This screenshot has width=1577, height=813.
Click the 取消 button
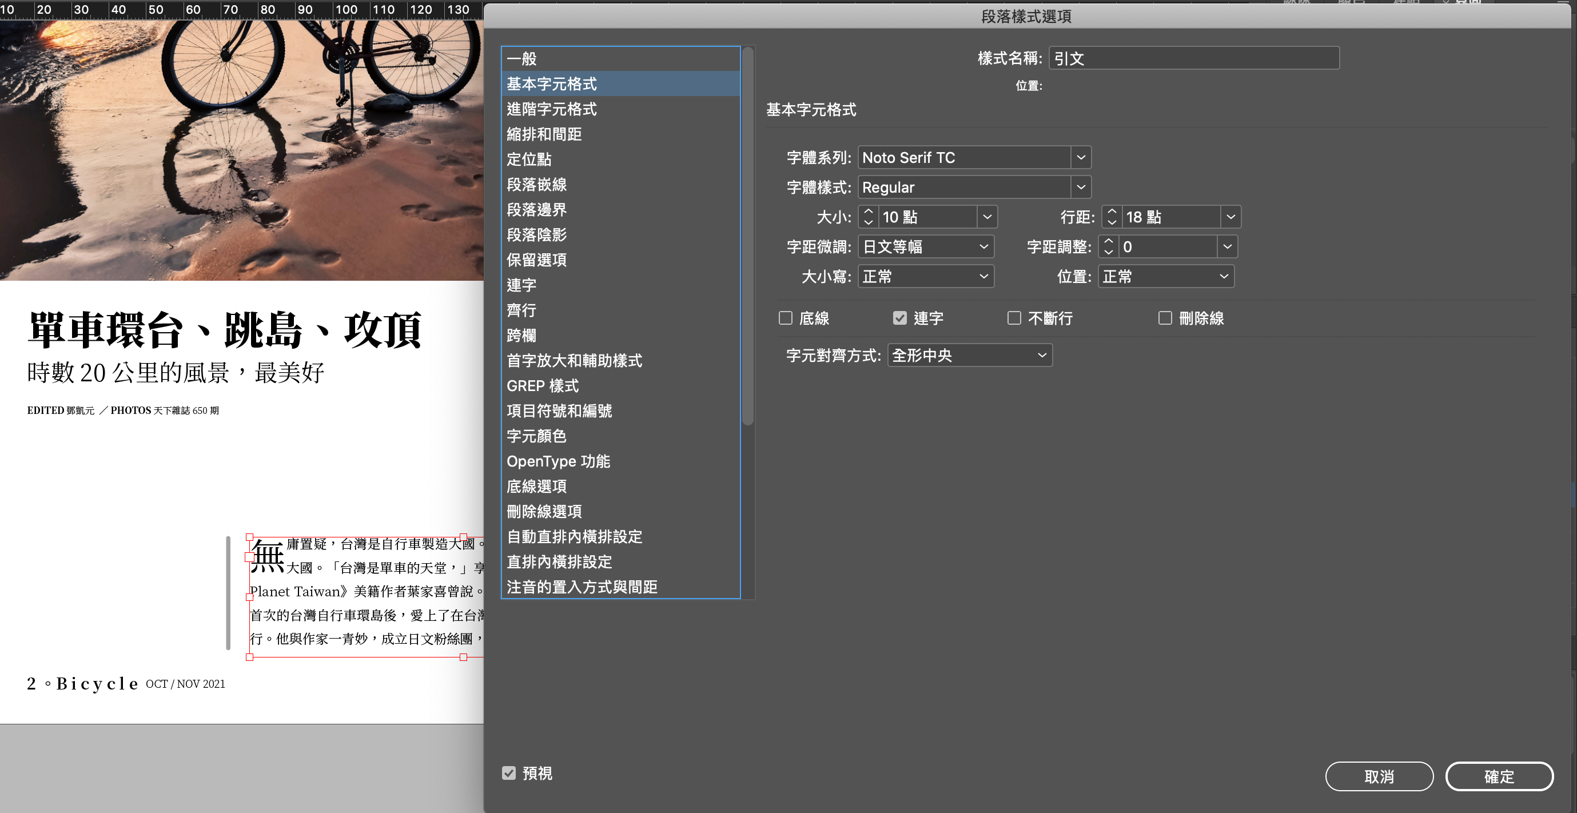click(x=1379, y=776)
